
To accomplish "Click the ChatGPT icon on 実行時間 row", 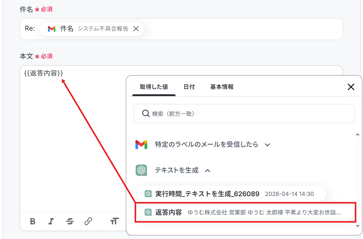I will (x=148, y=194).
